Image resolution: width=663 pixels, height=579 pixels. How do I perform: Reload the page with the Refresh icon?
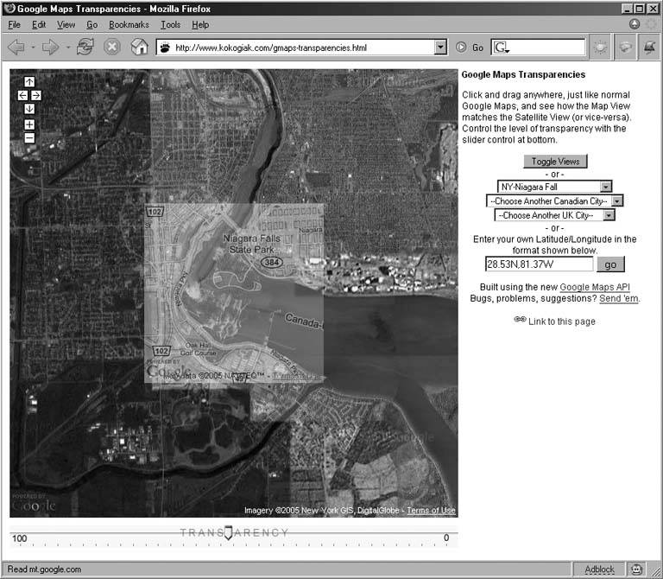(x=85, y=48)
